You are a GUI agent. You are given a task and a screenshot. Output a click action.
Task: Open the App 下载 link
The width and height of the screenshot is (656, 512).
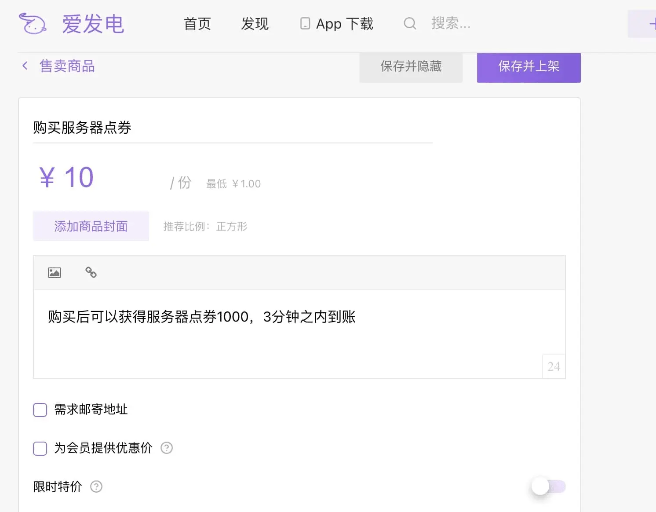344,24
